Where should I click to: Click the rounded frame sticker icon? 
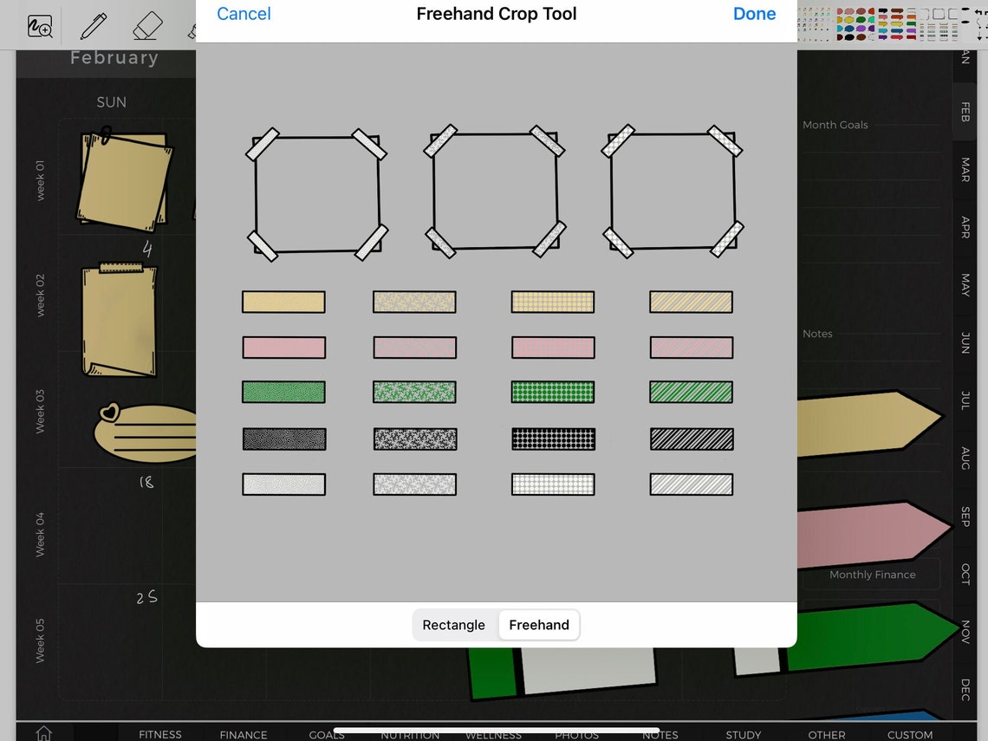(x=940, y=13)
